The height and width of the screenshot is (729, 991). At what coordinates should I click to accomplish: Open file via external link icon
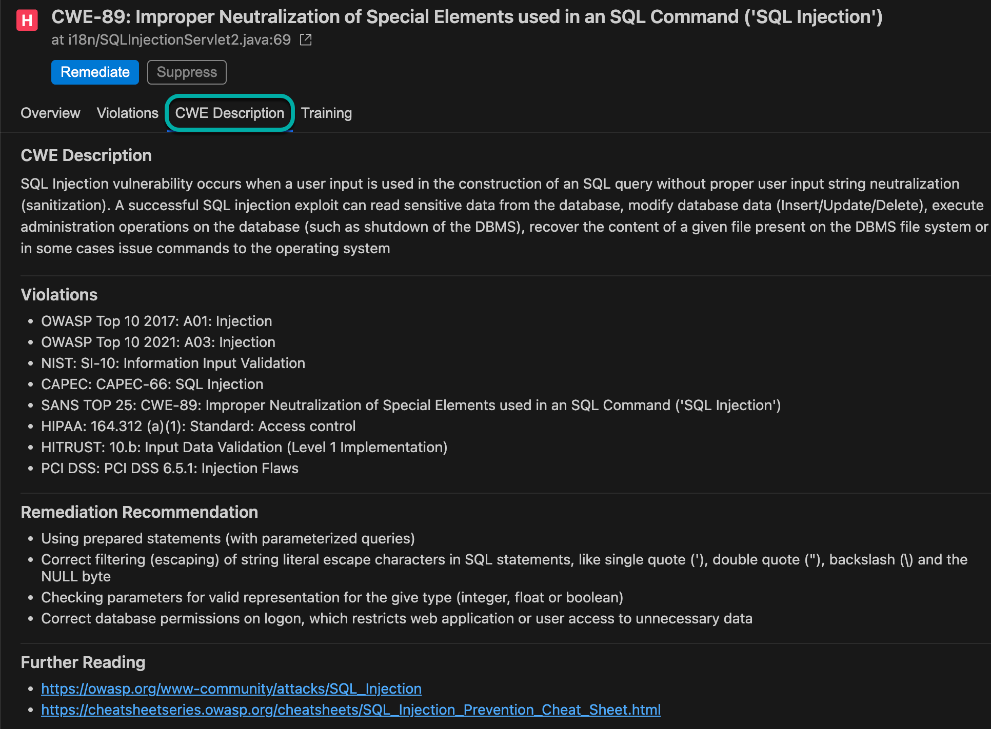306,39
